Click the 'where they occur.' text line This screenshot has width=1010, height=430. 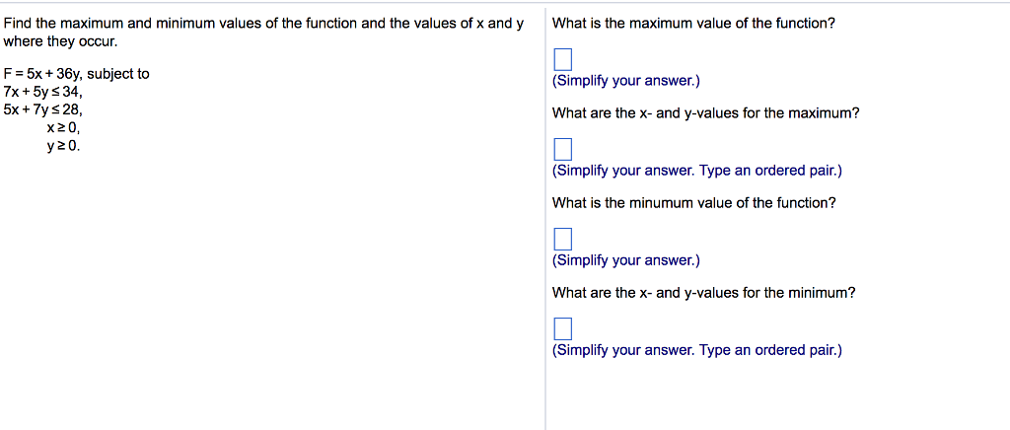[60, 41]
